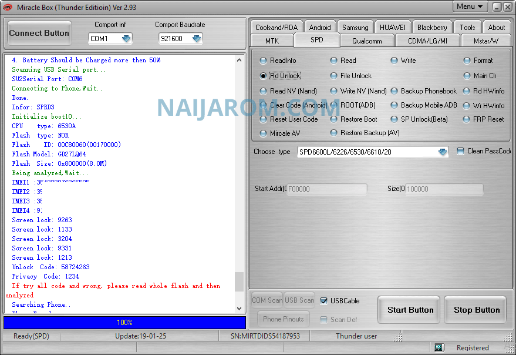516x355 pixels.
Task: Open the Comport Baudrate 921600 dropdown
Action: (x=197, y=39)
